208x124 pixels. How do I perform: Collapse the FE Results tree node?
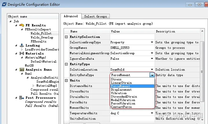click(16, 25)
